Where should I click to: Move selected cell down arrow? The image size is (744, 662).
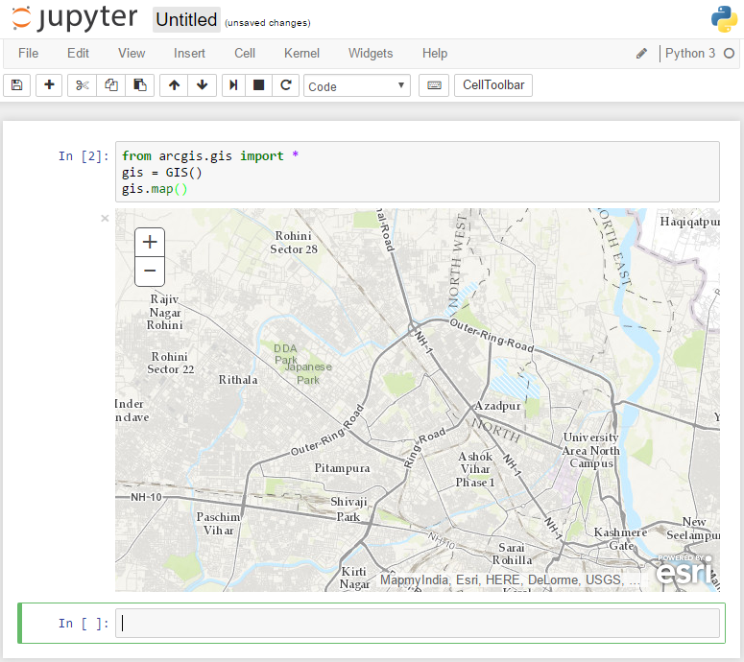(x=203, y=85)
